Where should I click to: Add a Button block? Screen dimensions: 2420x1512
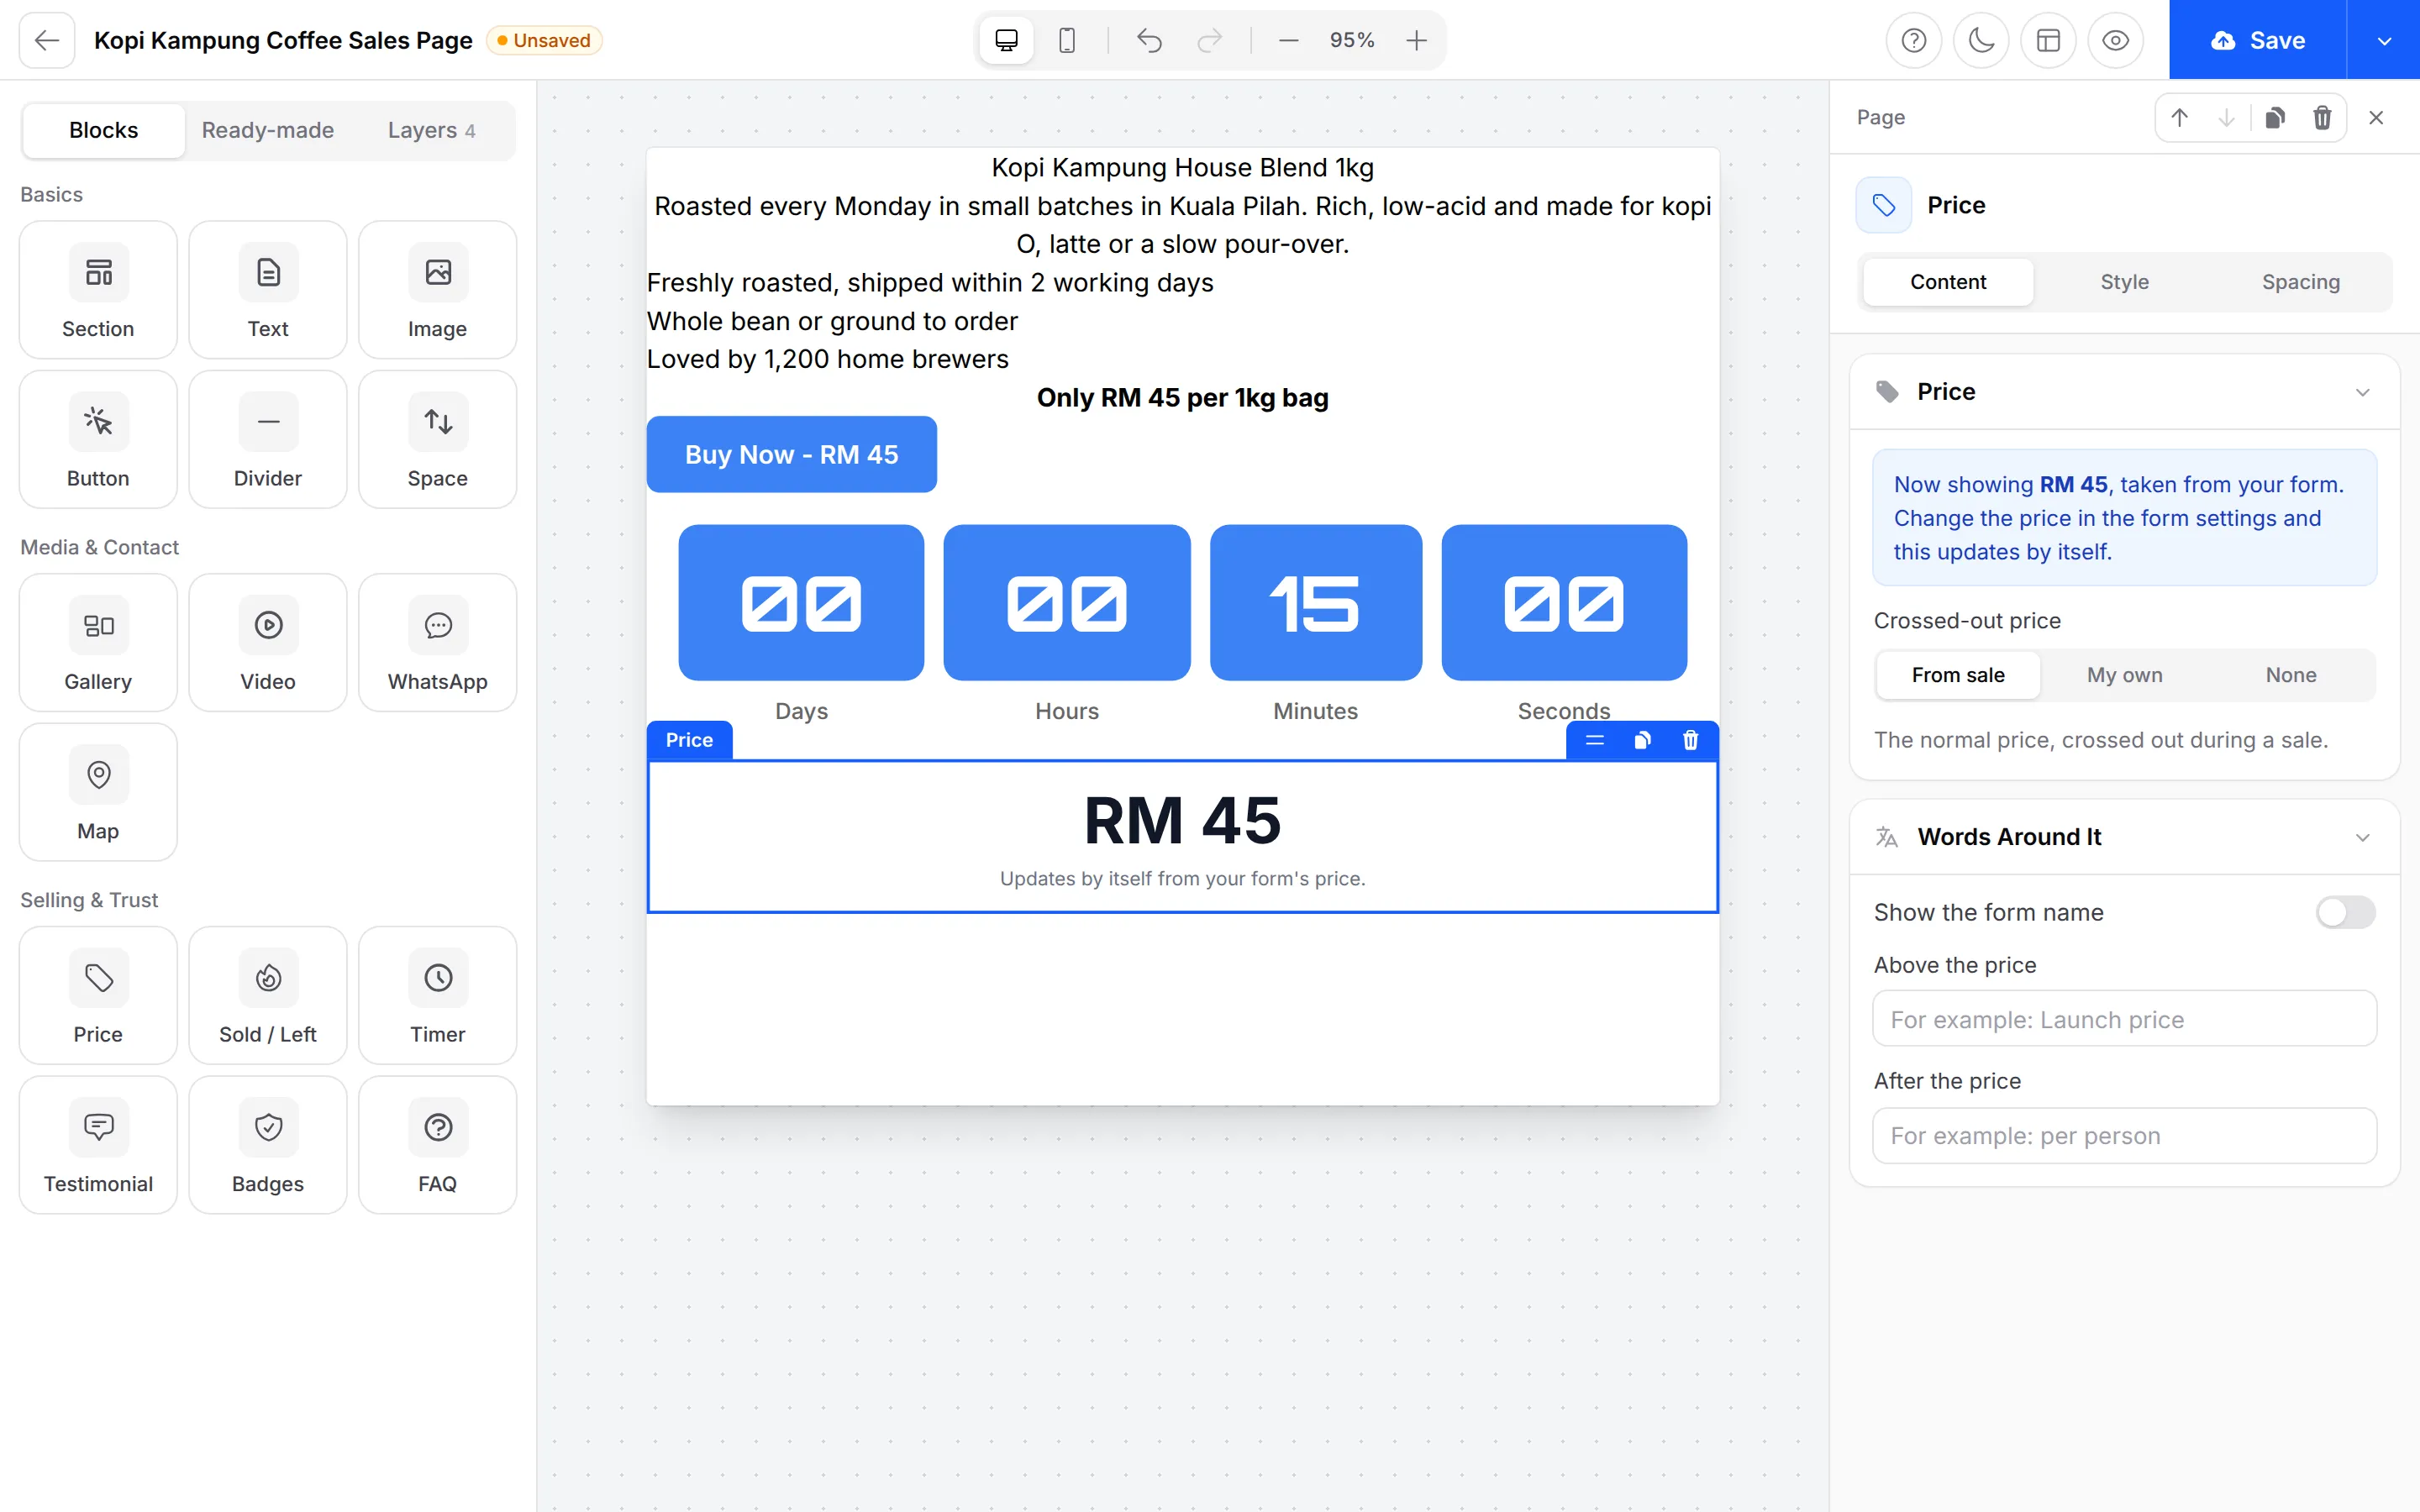98,440
